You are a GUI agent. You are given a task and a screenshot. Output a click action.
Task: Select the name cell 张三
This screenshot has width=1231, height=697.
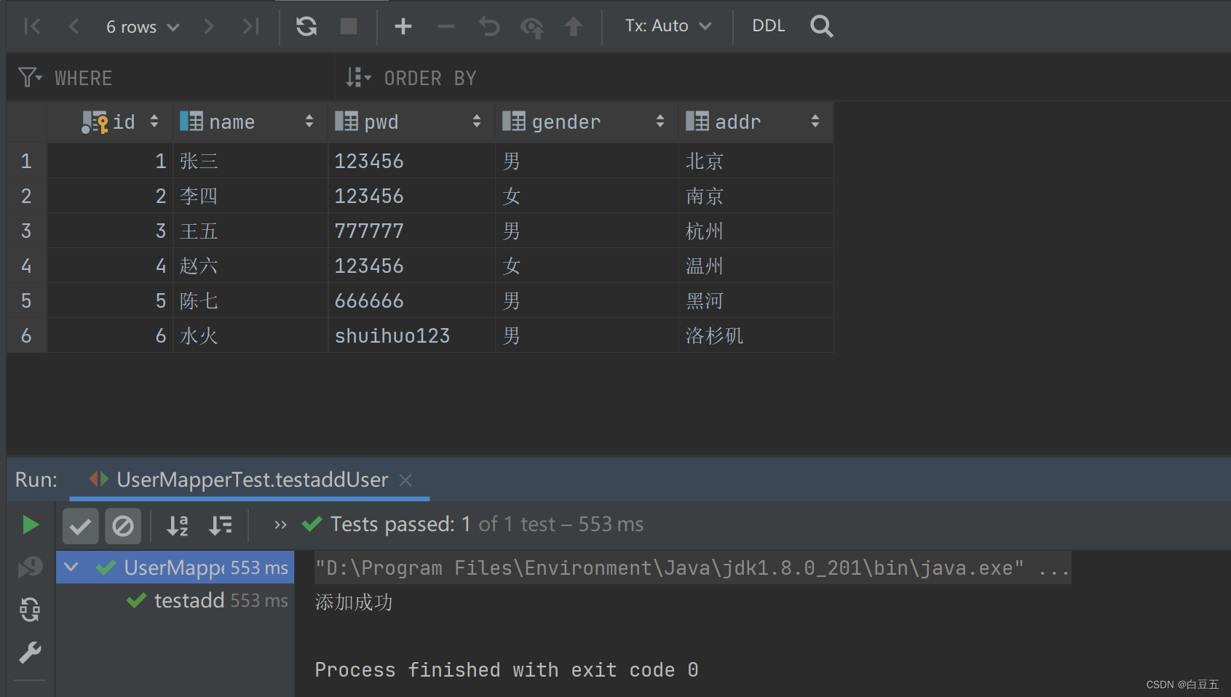250,161
